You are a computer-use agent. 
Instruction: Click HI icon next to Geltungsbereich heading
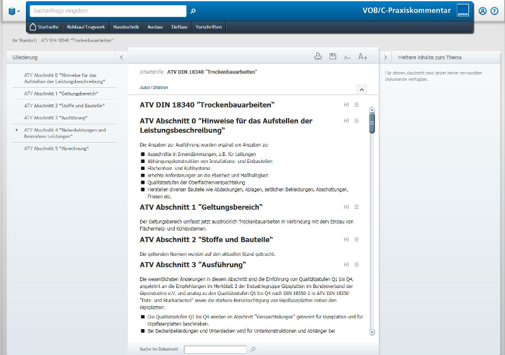coord(346,207)
